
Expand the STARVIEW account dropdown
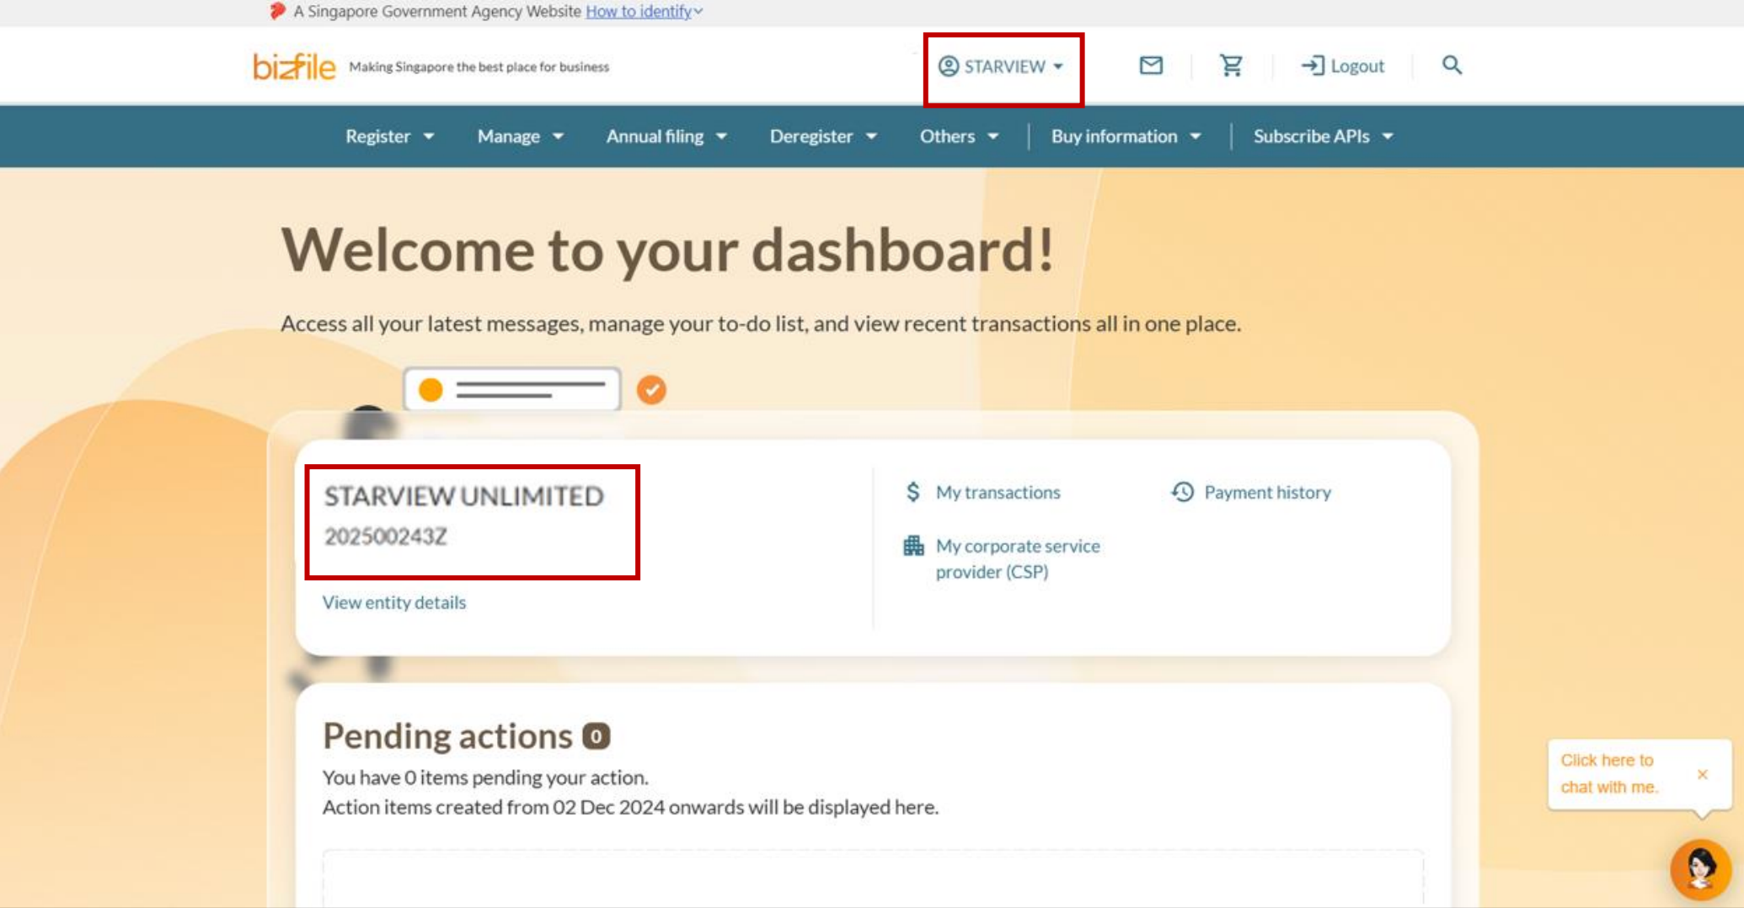pyautogui.click(x=1002, y=67)
